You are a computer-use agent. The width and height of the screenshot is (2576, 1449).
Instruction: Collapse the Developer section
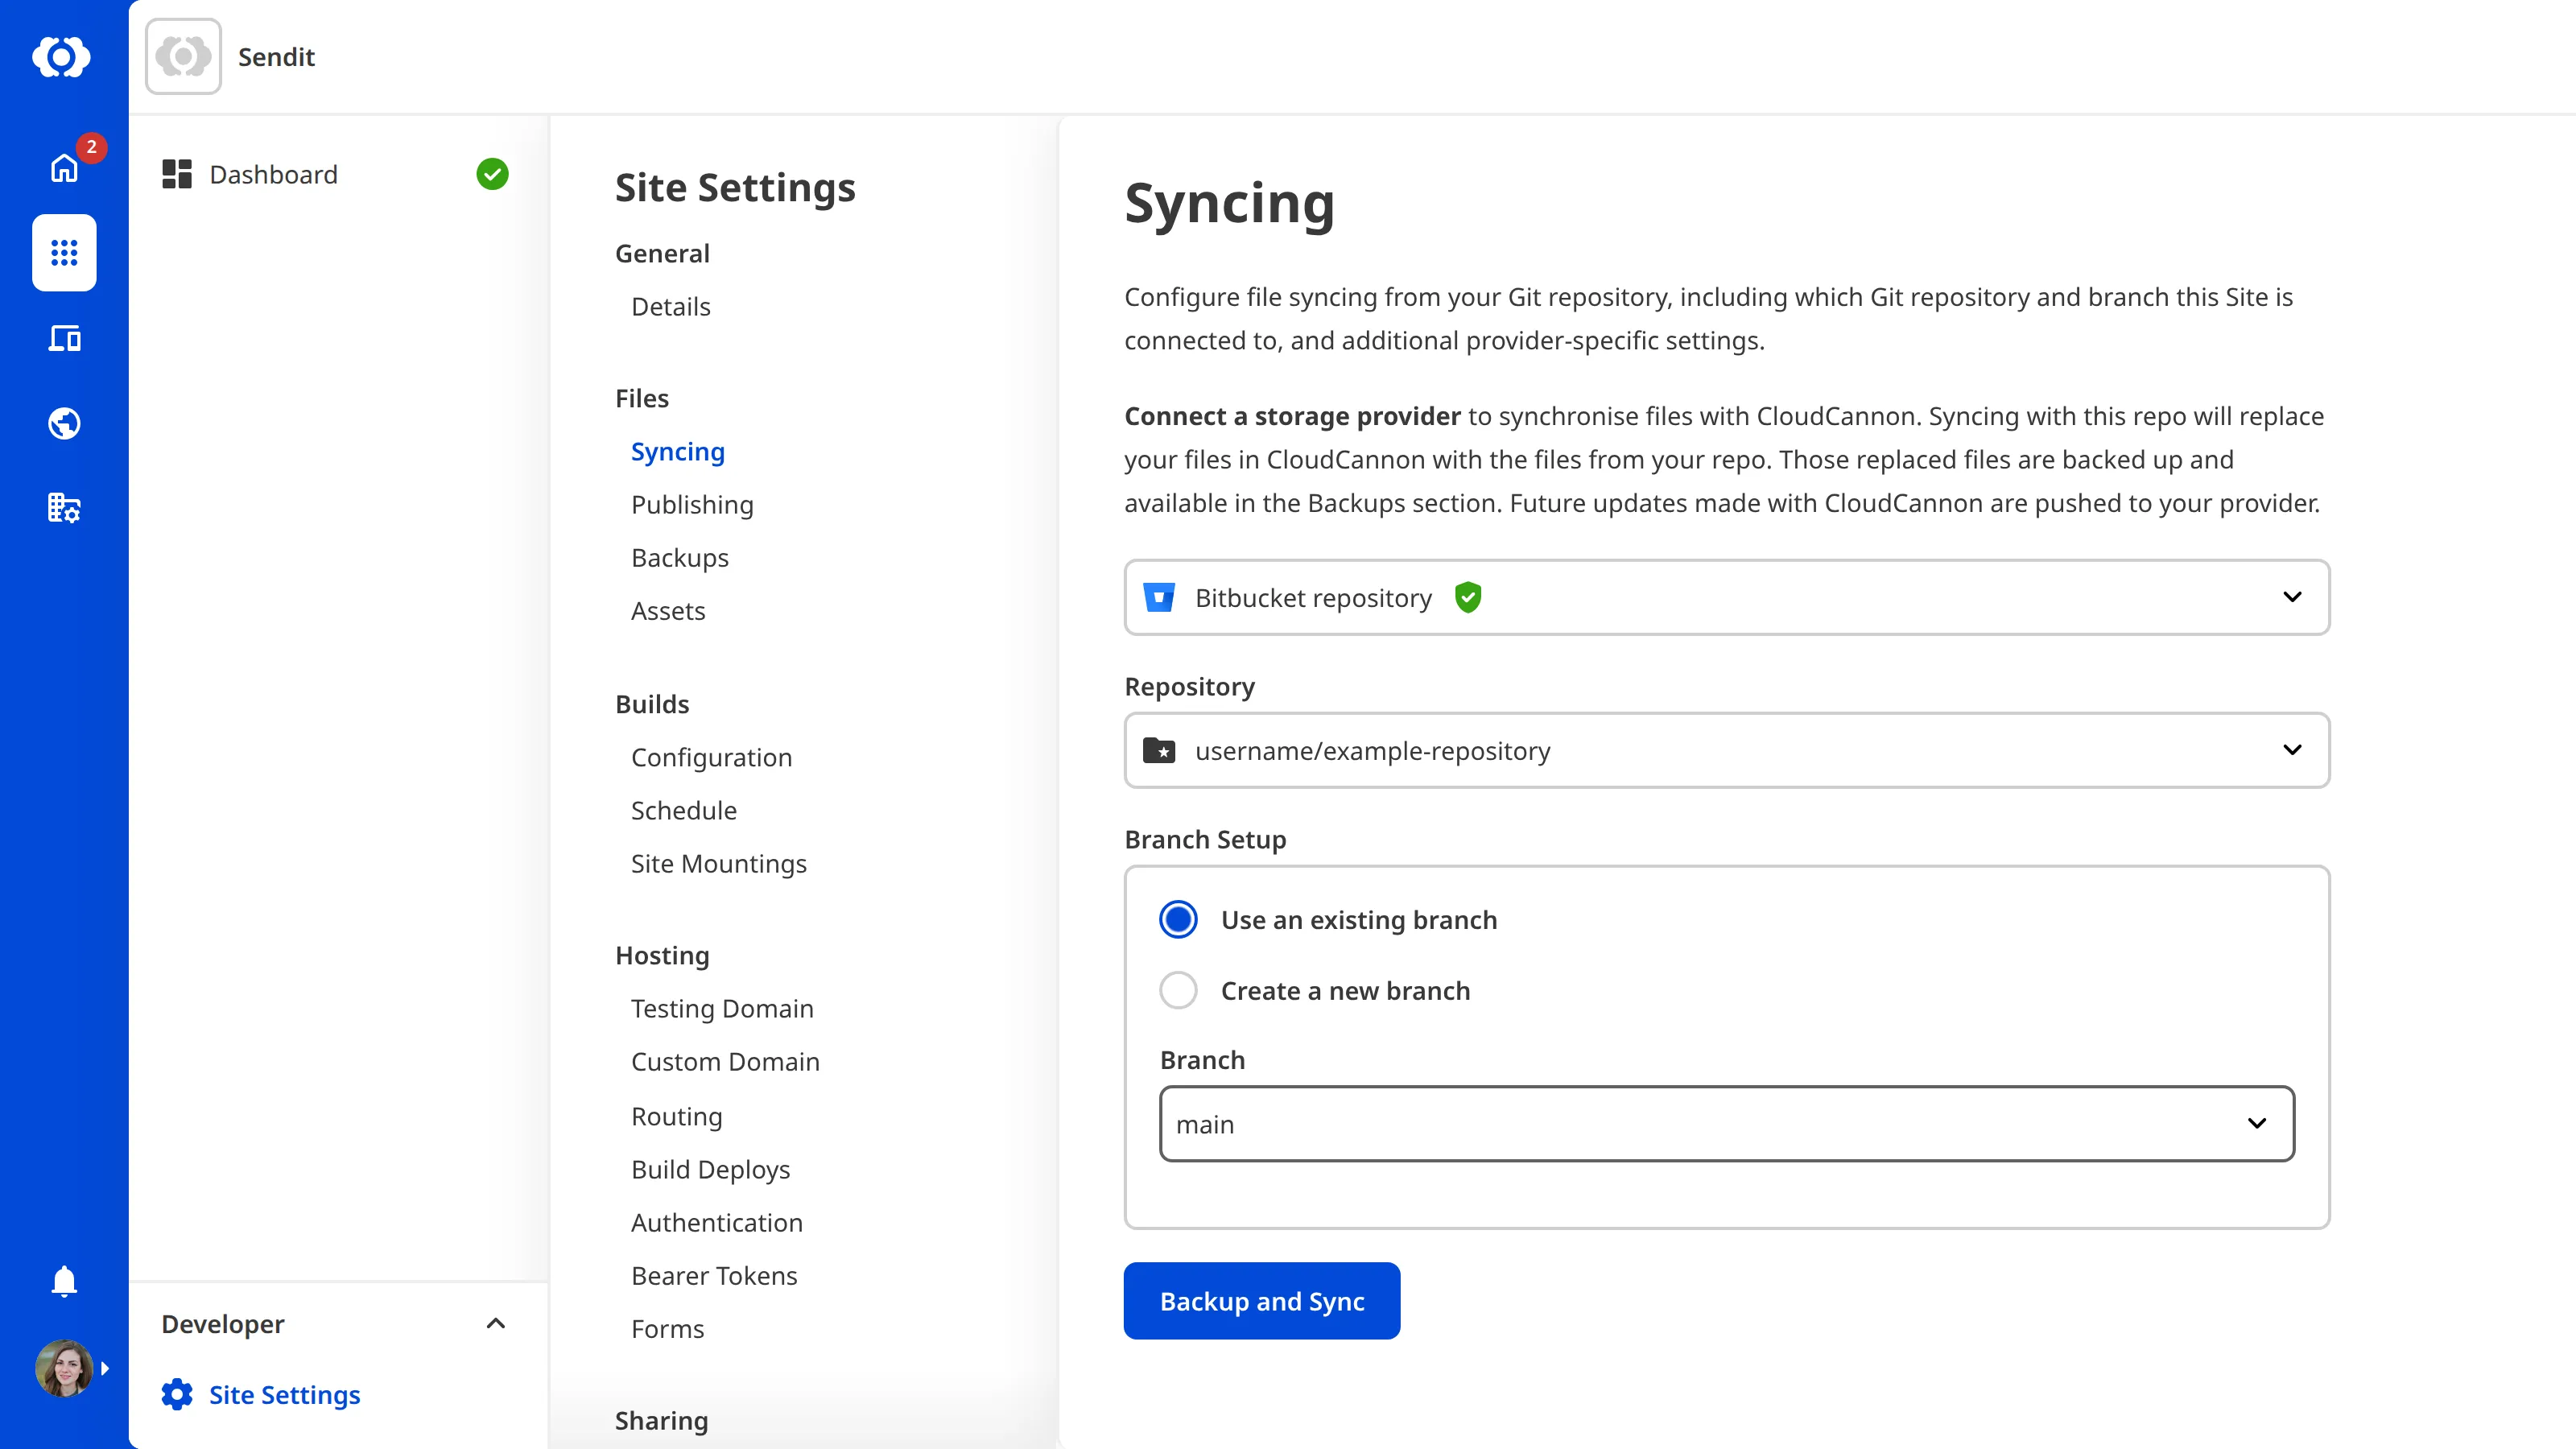495,1323
